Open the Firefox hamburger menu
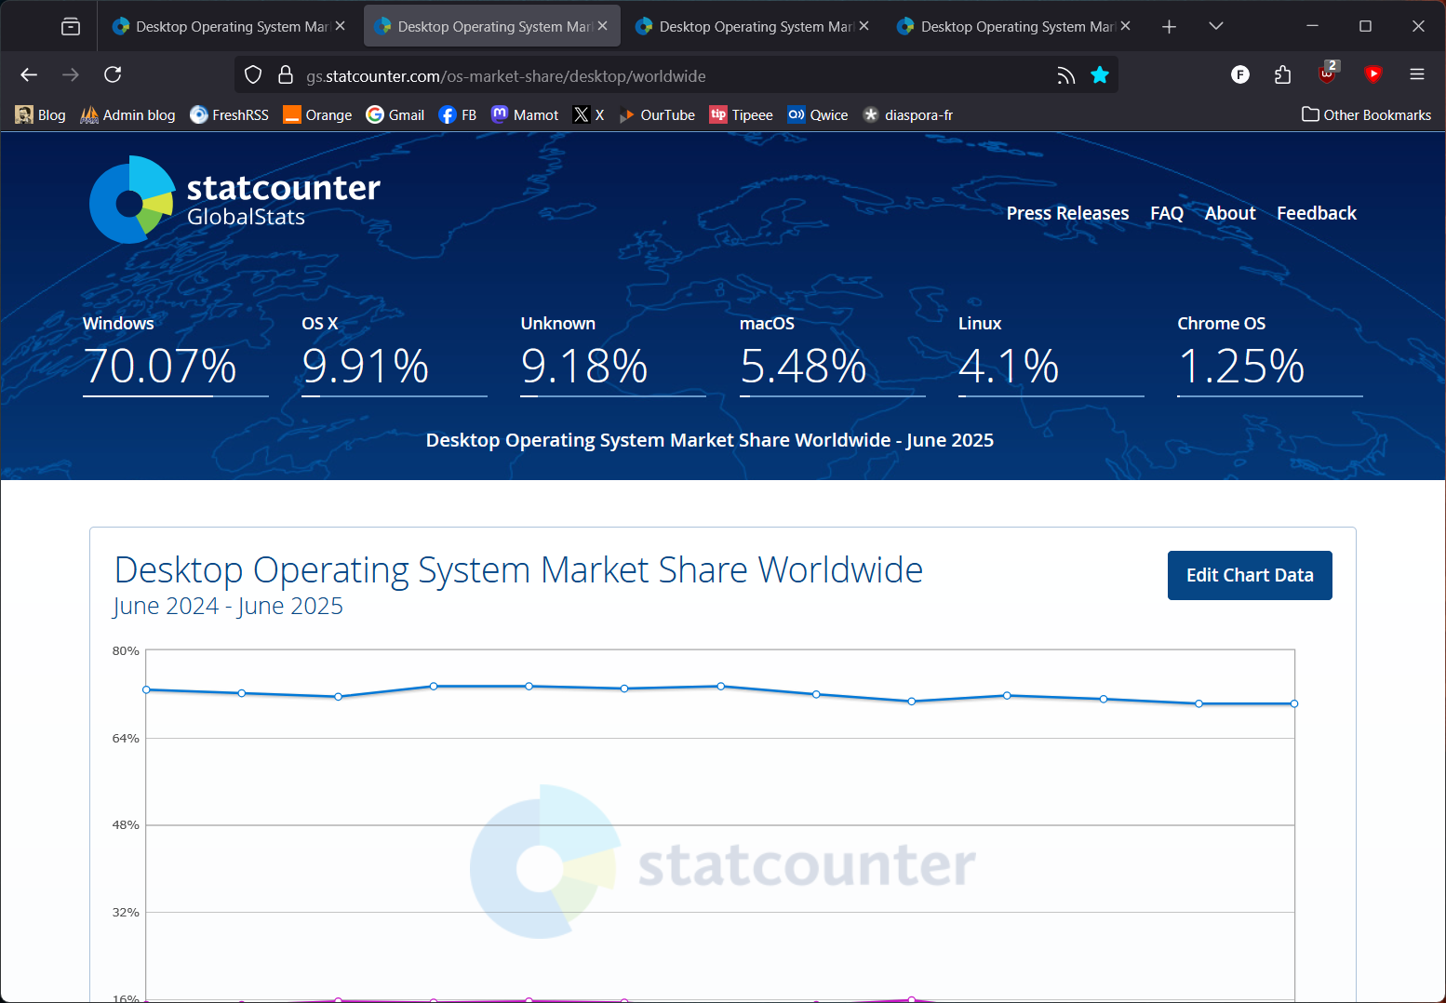The height and width of the screenshot is (1003, 1446). pyautogui.click(x=1416, y=74)
